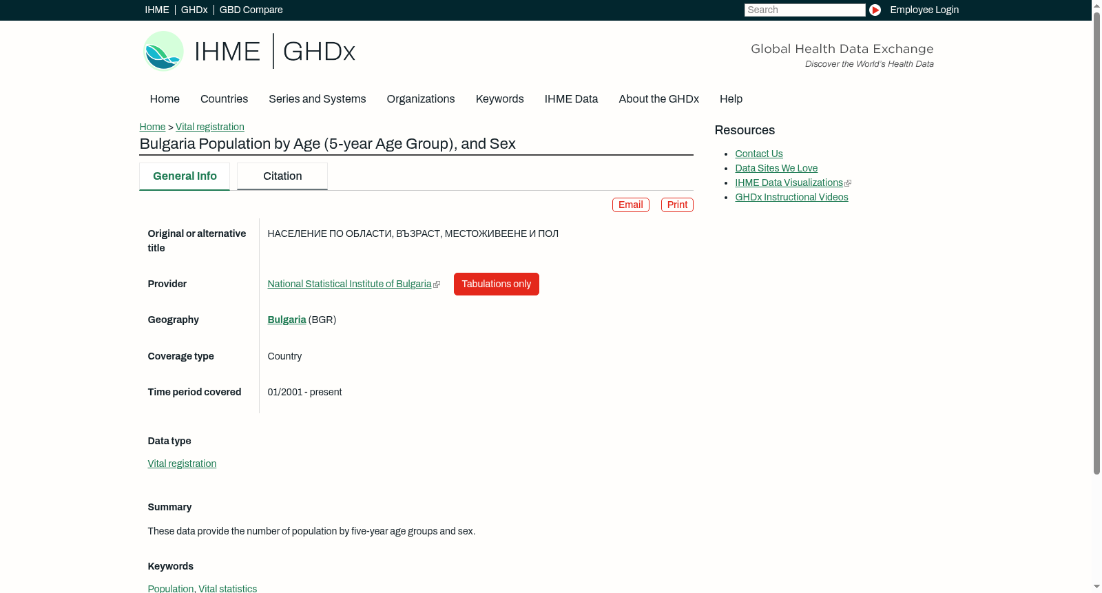Viewport: 1102px width, 593px height.
Task: Open Countries menu item
Action: point(224,98)
